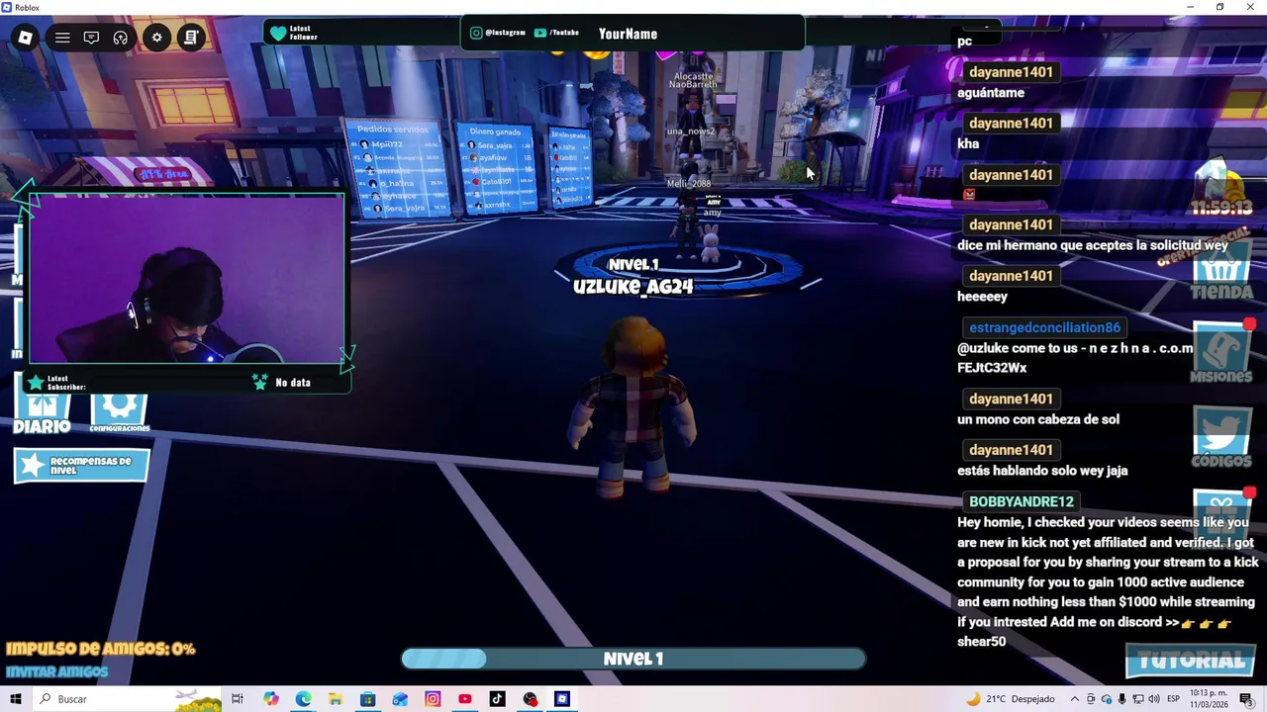Viewport: 1267px width, 712px height.
Task: Switch to Roblox taskbar icon
Action: pyautogui.click(x=562, y=699)
